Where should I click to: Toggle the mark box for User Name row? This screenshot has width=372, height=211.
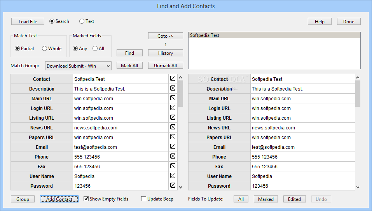point(173,175)
